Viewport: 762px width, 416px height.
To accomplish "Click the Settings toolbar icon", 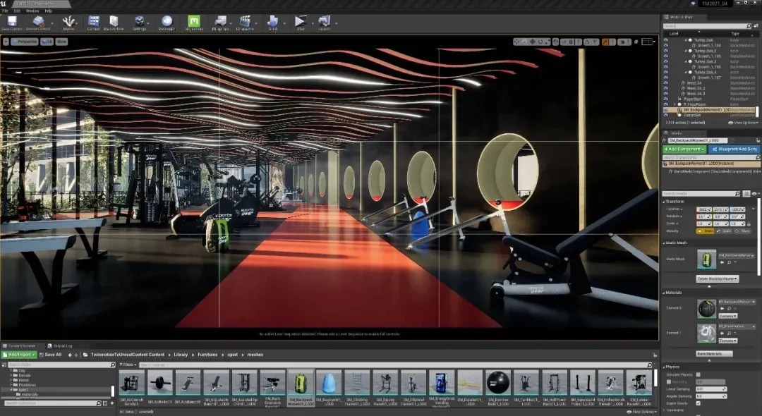I will (x=140, y=21).
